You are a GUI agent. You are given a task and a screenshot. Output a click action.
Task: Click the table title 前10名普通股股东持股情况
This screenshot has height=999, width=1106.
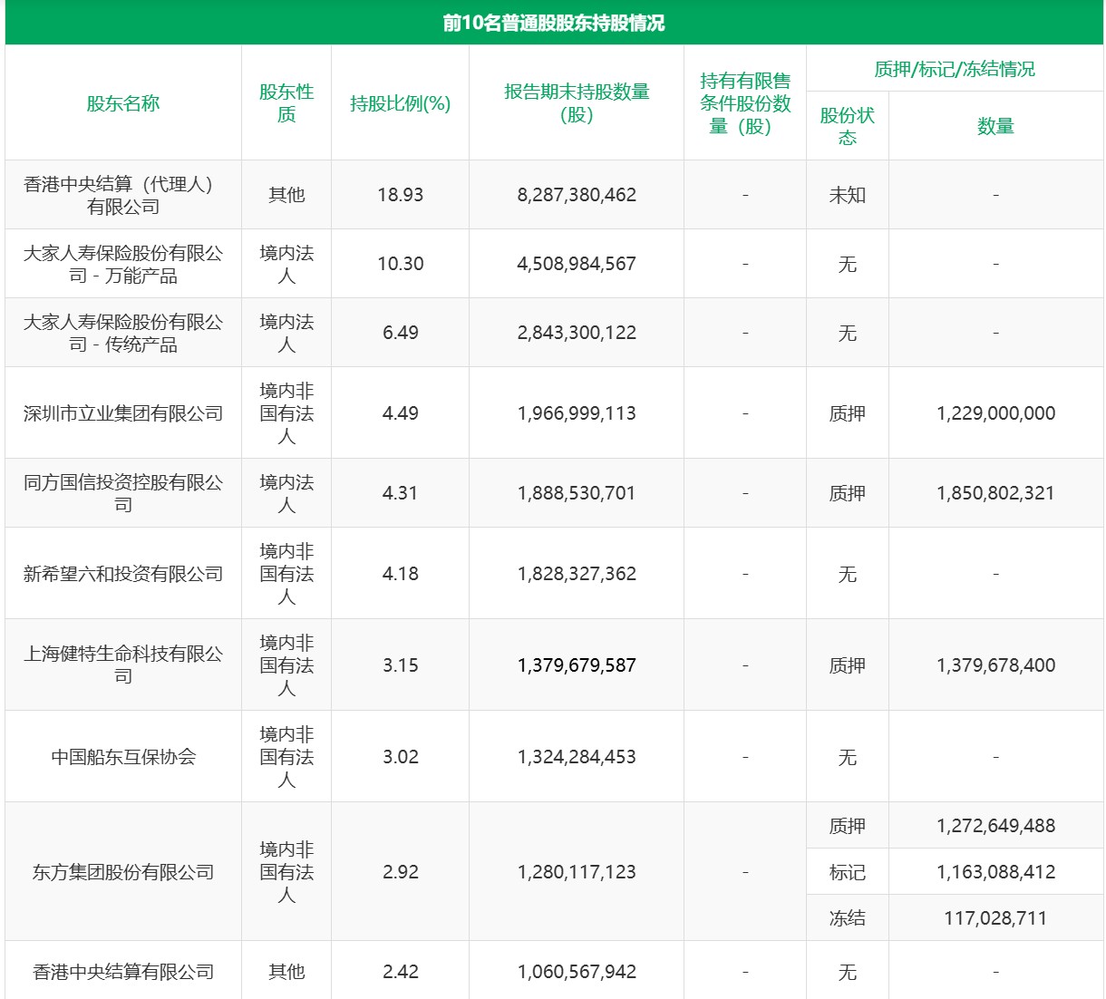(x=553, y=23)
